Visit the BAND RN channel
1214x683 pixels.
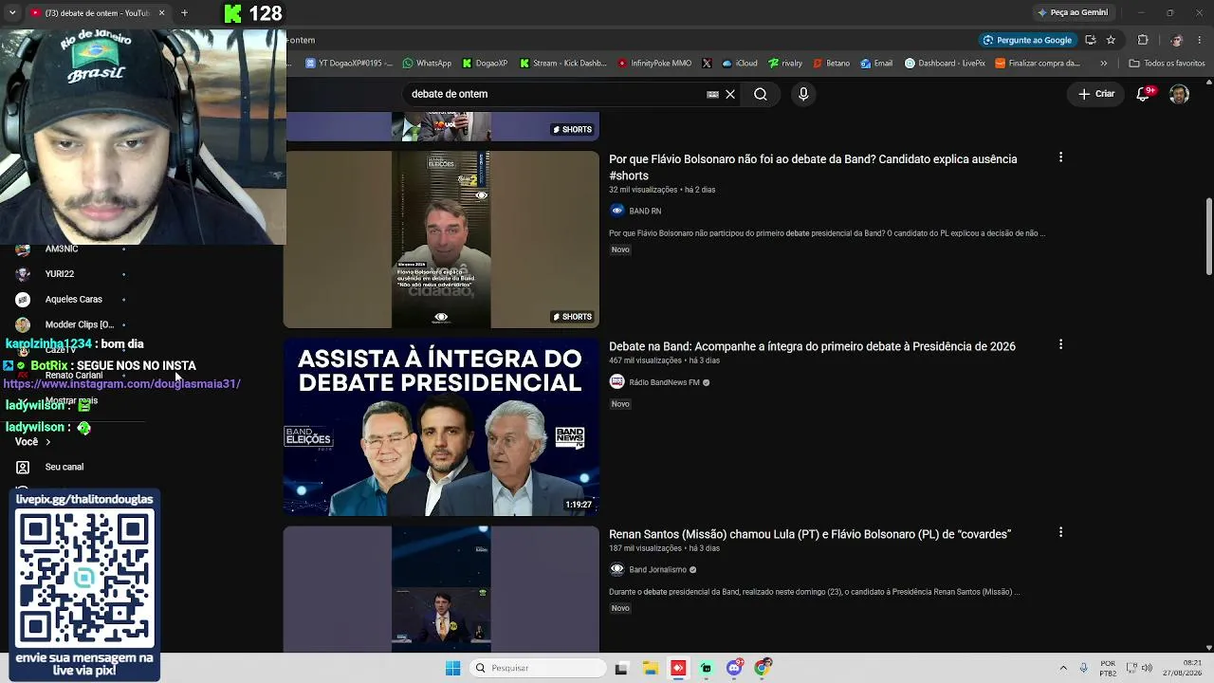(x=645, y=211)
